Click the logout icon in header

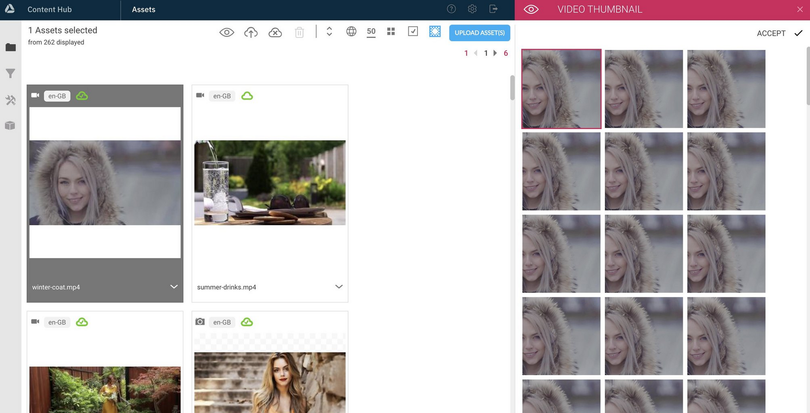click(494, 9)
